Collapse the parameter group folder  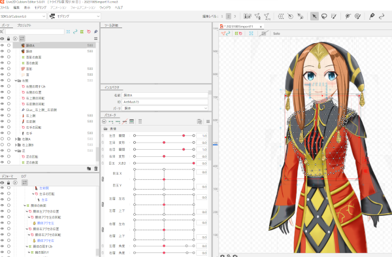click(x=105, y=129)
